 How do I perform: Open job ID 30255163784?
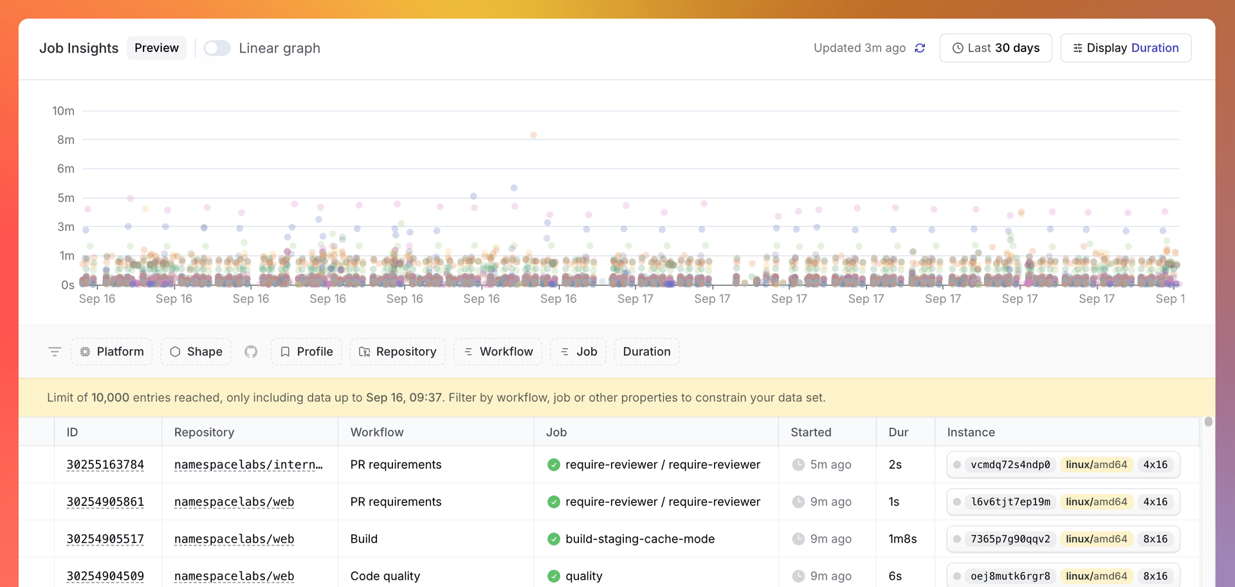pos(105,465)
